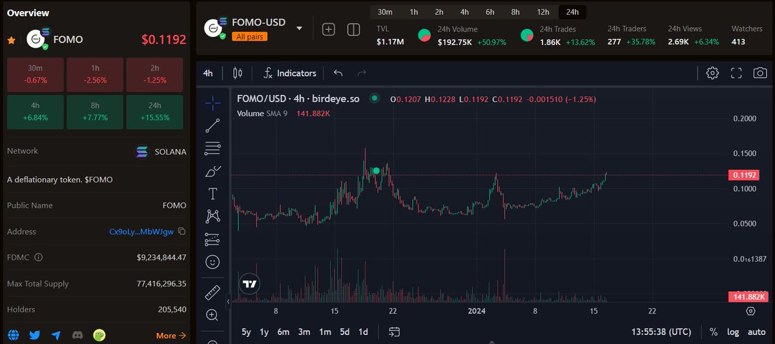The width and height of the screenshot is (775, 344).
Task: Remove FOMO from favorites star
Action: tap(11, 40)
